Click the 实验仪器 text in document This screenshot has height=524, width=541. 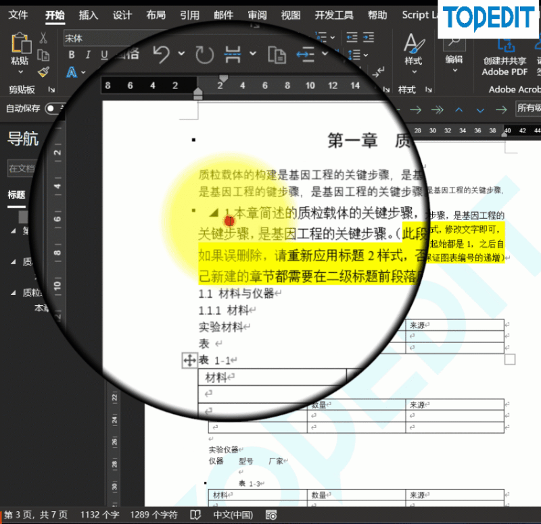pyautogui.click(x=223, y=450)
